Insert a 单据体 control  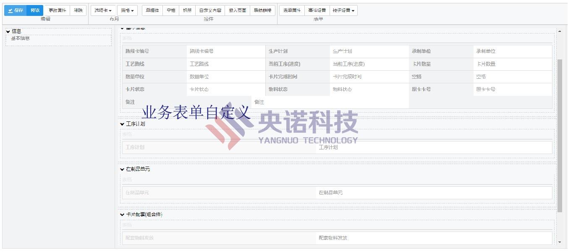tap(152, 10)
